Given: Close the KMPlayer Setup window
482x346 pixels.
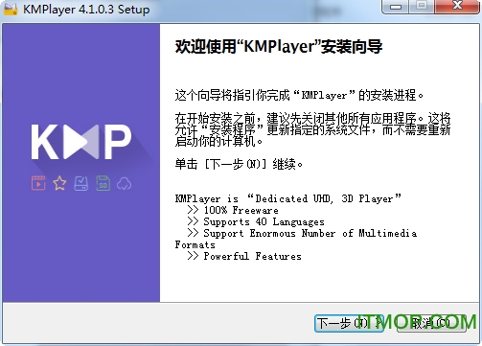Looking at the screenshot, I should (x=457, y=7).
